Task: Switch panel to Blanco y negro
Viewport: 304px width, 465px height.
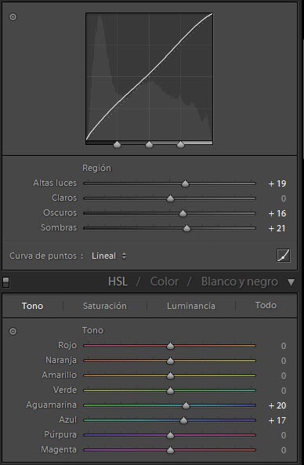Action: (x=240, y=282)
